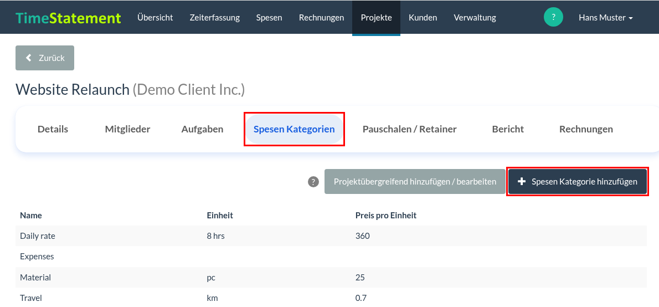
Task: Open the green help question mark icon
Action: 553,17
